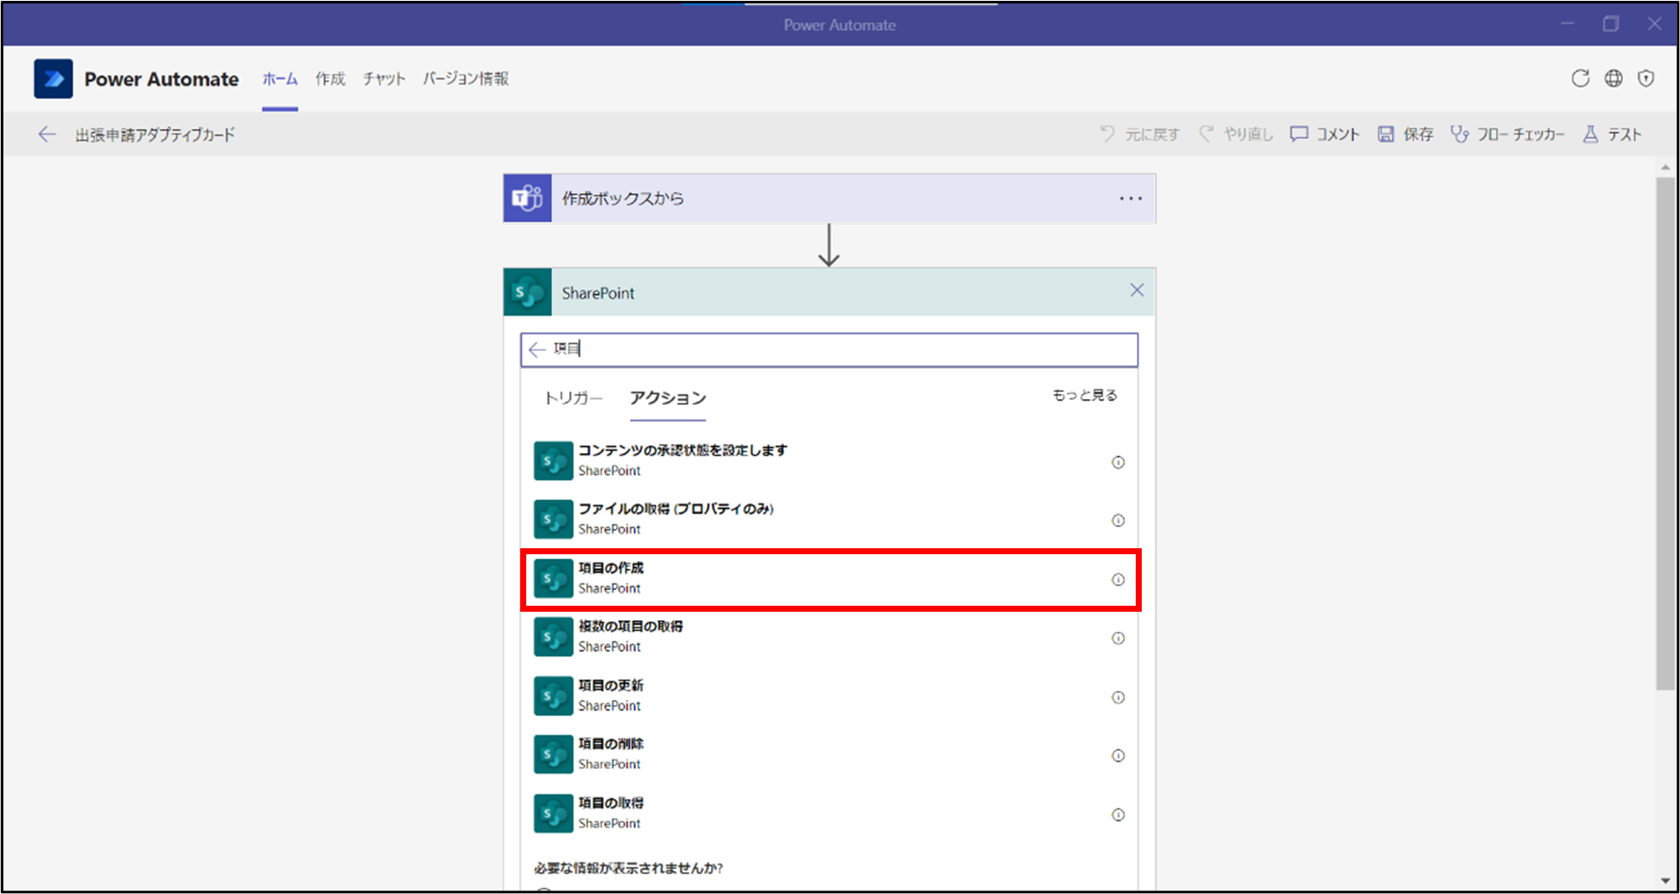Open ellipsis menu on 作成ボックスから card
The height and width of the screenshot is (894, 1680).
(x=1131, y=198)
